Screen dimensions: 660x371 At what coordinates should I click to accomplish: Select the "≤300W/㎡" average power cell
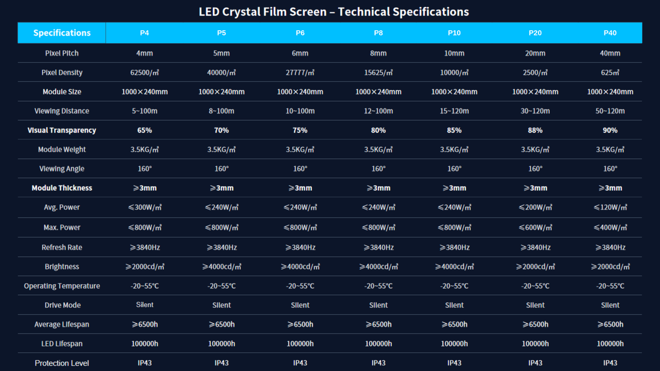(145, 207)
